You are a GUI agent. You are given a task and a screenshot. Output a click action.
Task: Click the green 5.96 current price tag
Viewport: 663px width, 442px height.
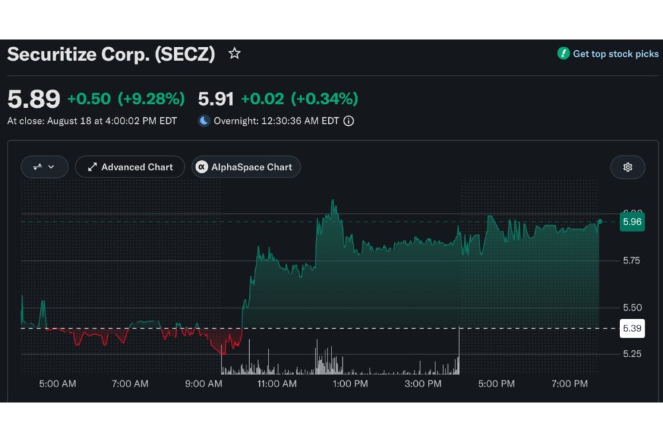click(x=632, y=222)
